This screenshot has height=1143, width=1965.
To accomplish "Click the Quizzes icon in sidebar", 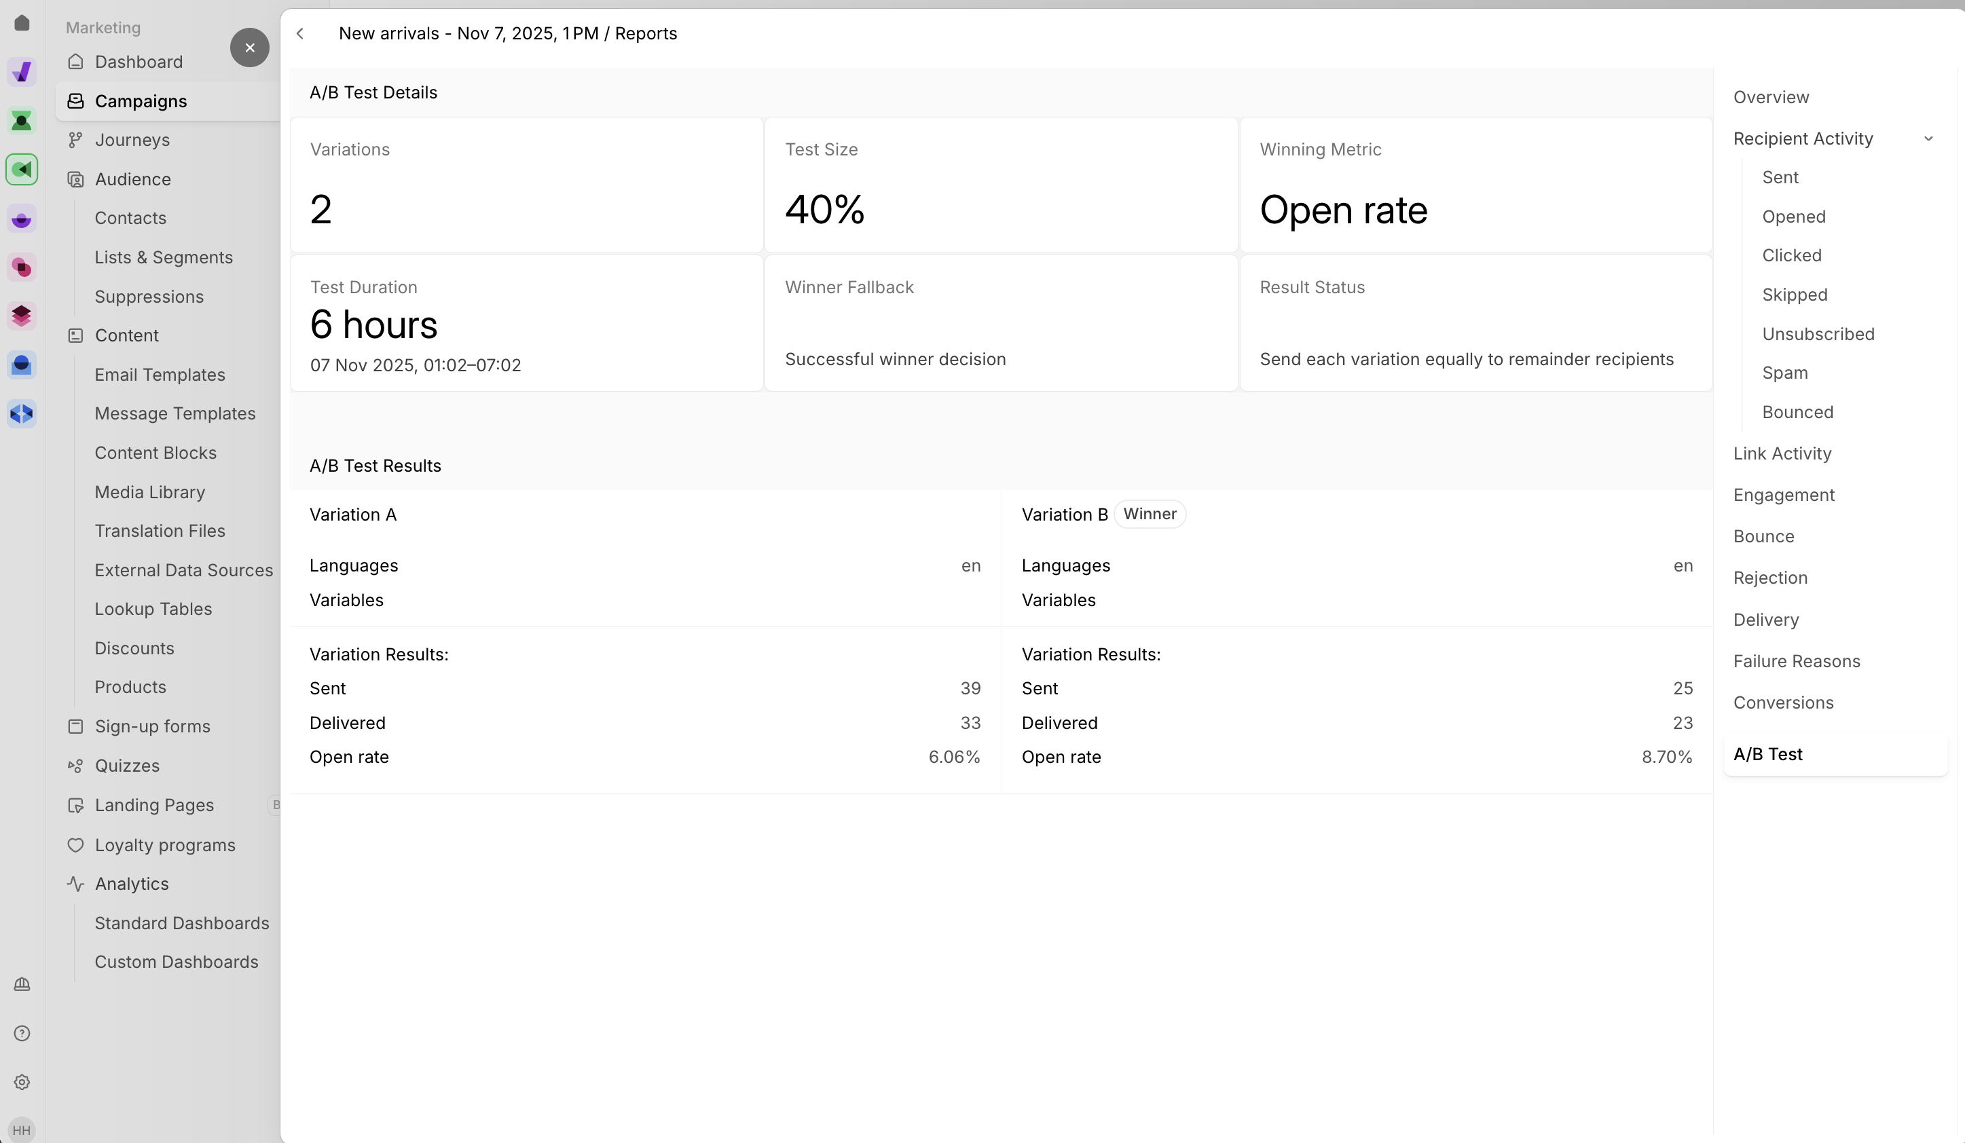I will tap(75, 766).
